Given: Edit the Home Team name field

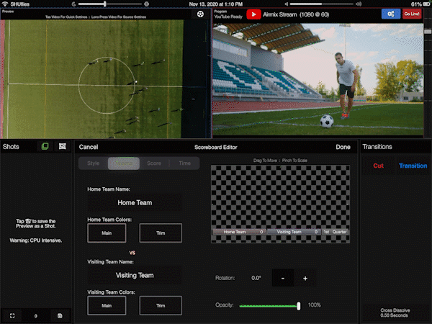Looking at the screenshot, I should point(135,203).
